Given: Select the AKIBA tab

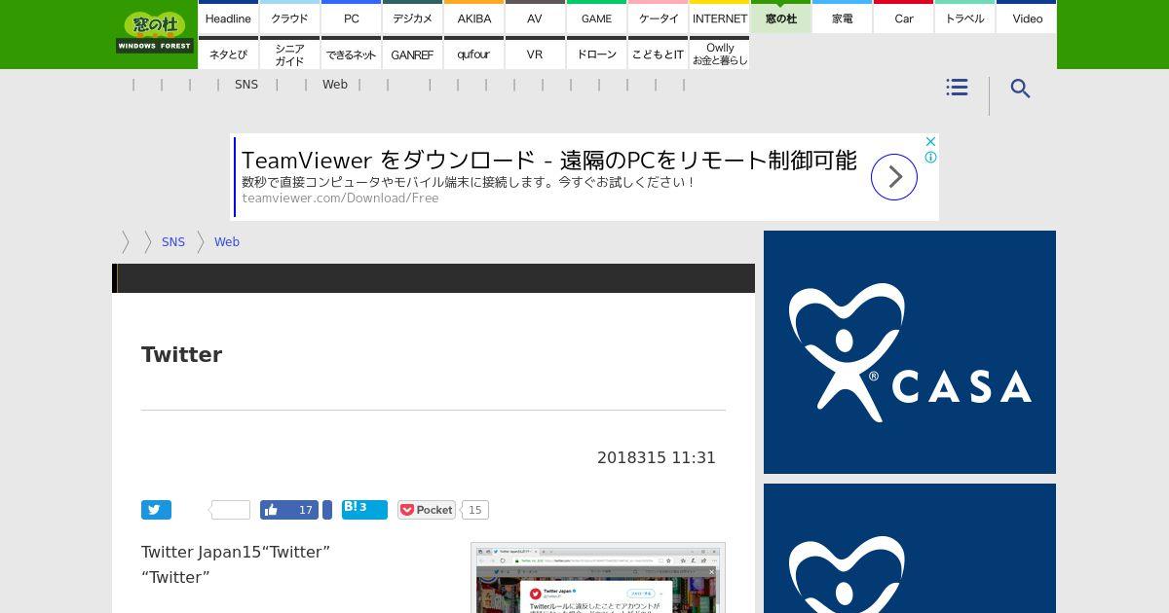Looking at the screenshot, I should 473,18.
